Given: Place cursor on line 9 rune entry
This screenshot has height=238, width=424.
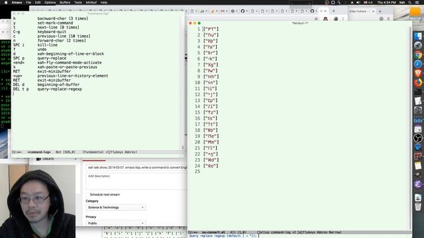Looking at the screenshot, I should [x=211, y=77].
